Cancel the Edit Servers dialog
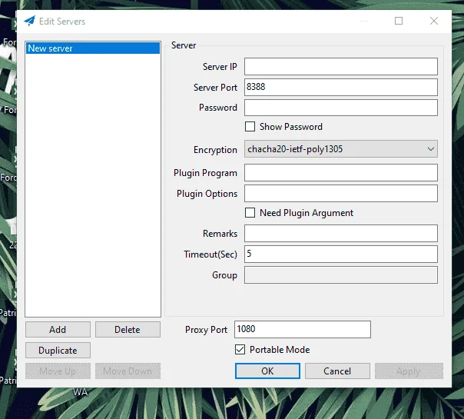 pos(337,371)
